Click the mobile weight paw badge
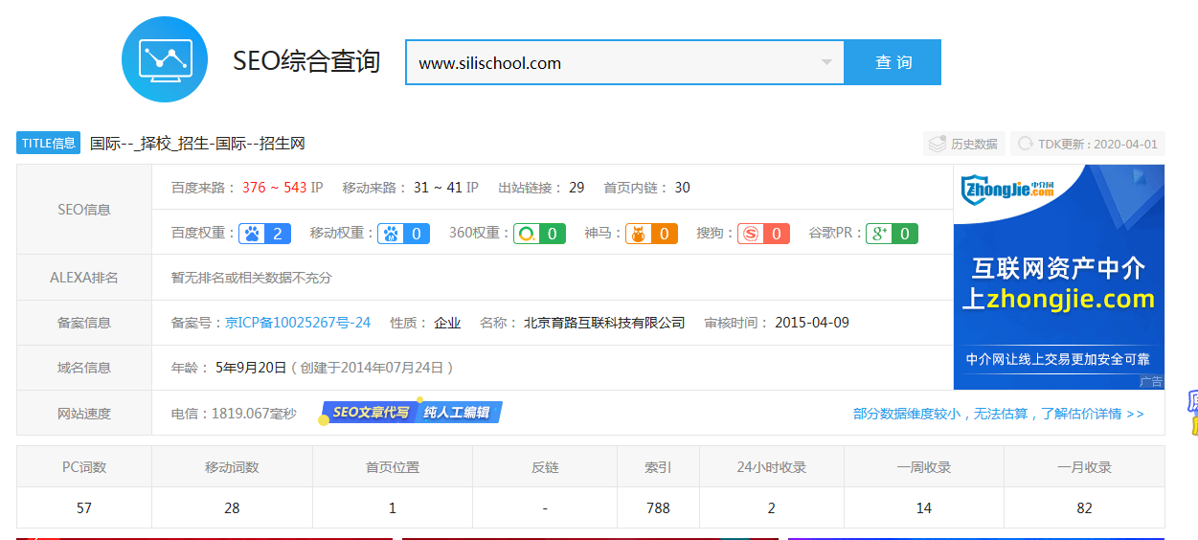The height and width of the screenshot is (540, 1198). (x=402, y=233)
